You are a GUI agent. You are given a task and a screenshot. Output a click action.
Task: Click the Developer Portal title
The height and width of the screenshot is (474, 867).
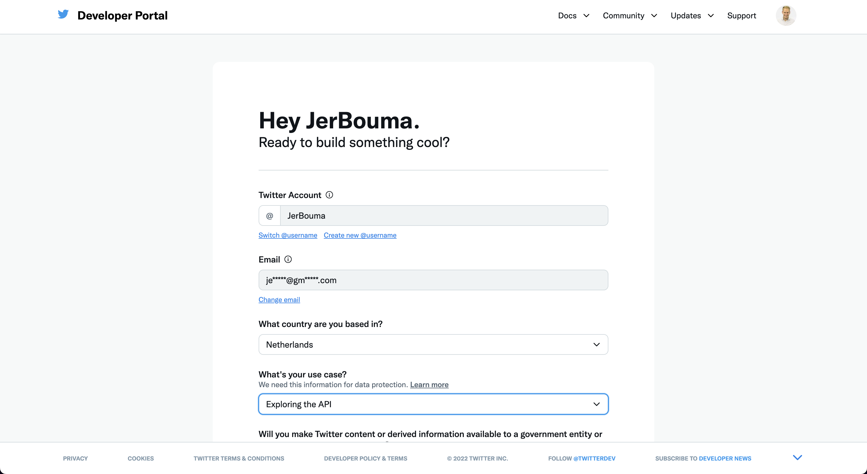(x=122, y=15)
